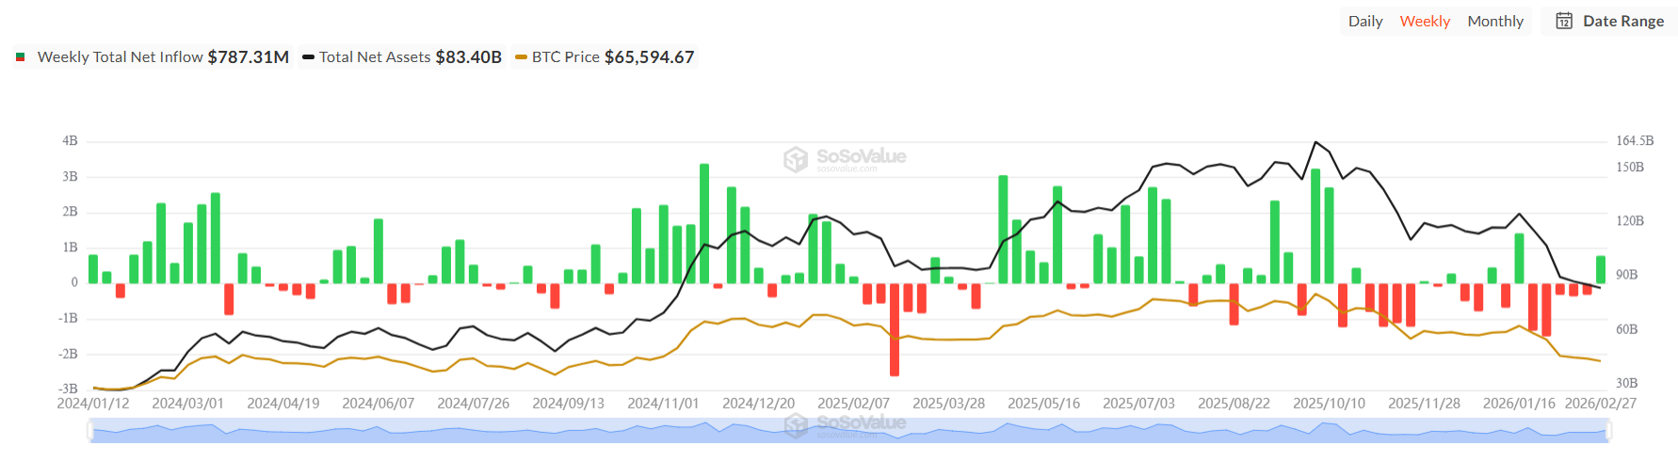Click the 2024/11/01 x-axis date label
Image resolution: width=1678 pixels, height=462 pixels.
point(663,404)
